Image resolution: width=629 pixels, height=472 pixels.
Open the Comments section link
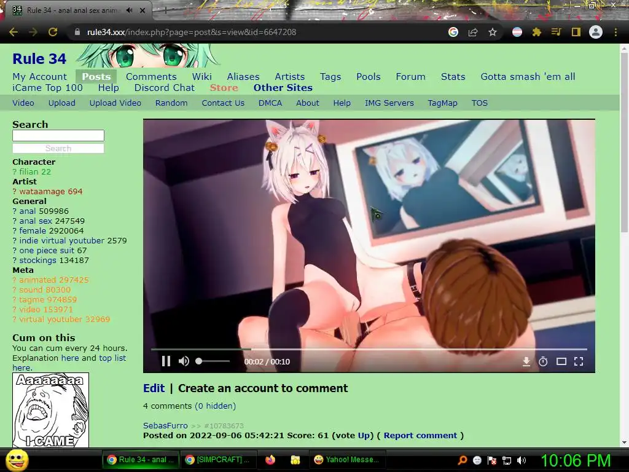(x=151, y=77)
